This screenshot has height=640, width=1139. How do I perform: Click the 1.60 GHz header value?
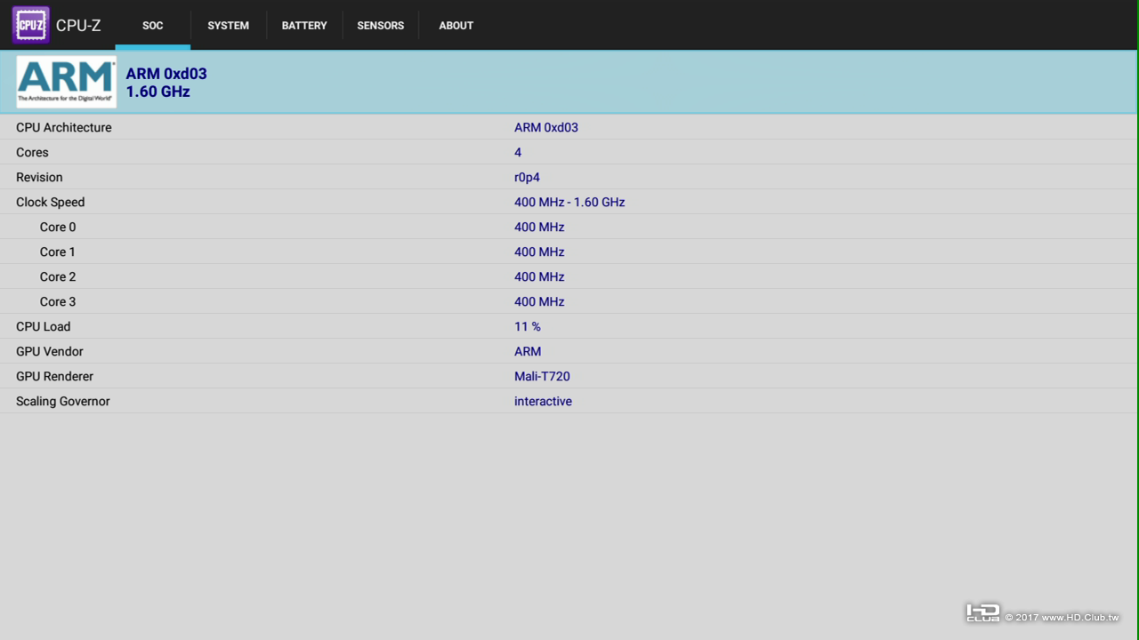[x=158, y=92]
